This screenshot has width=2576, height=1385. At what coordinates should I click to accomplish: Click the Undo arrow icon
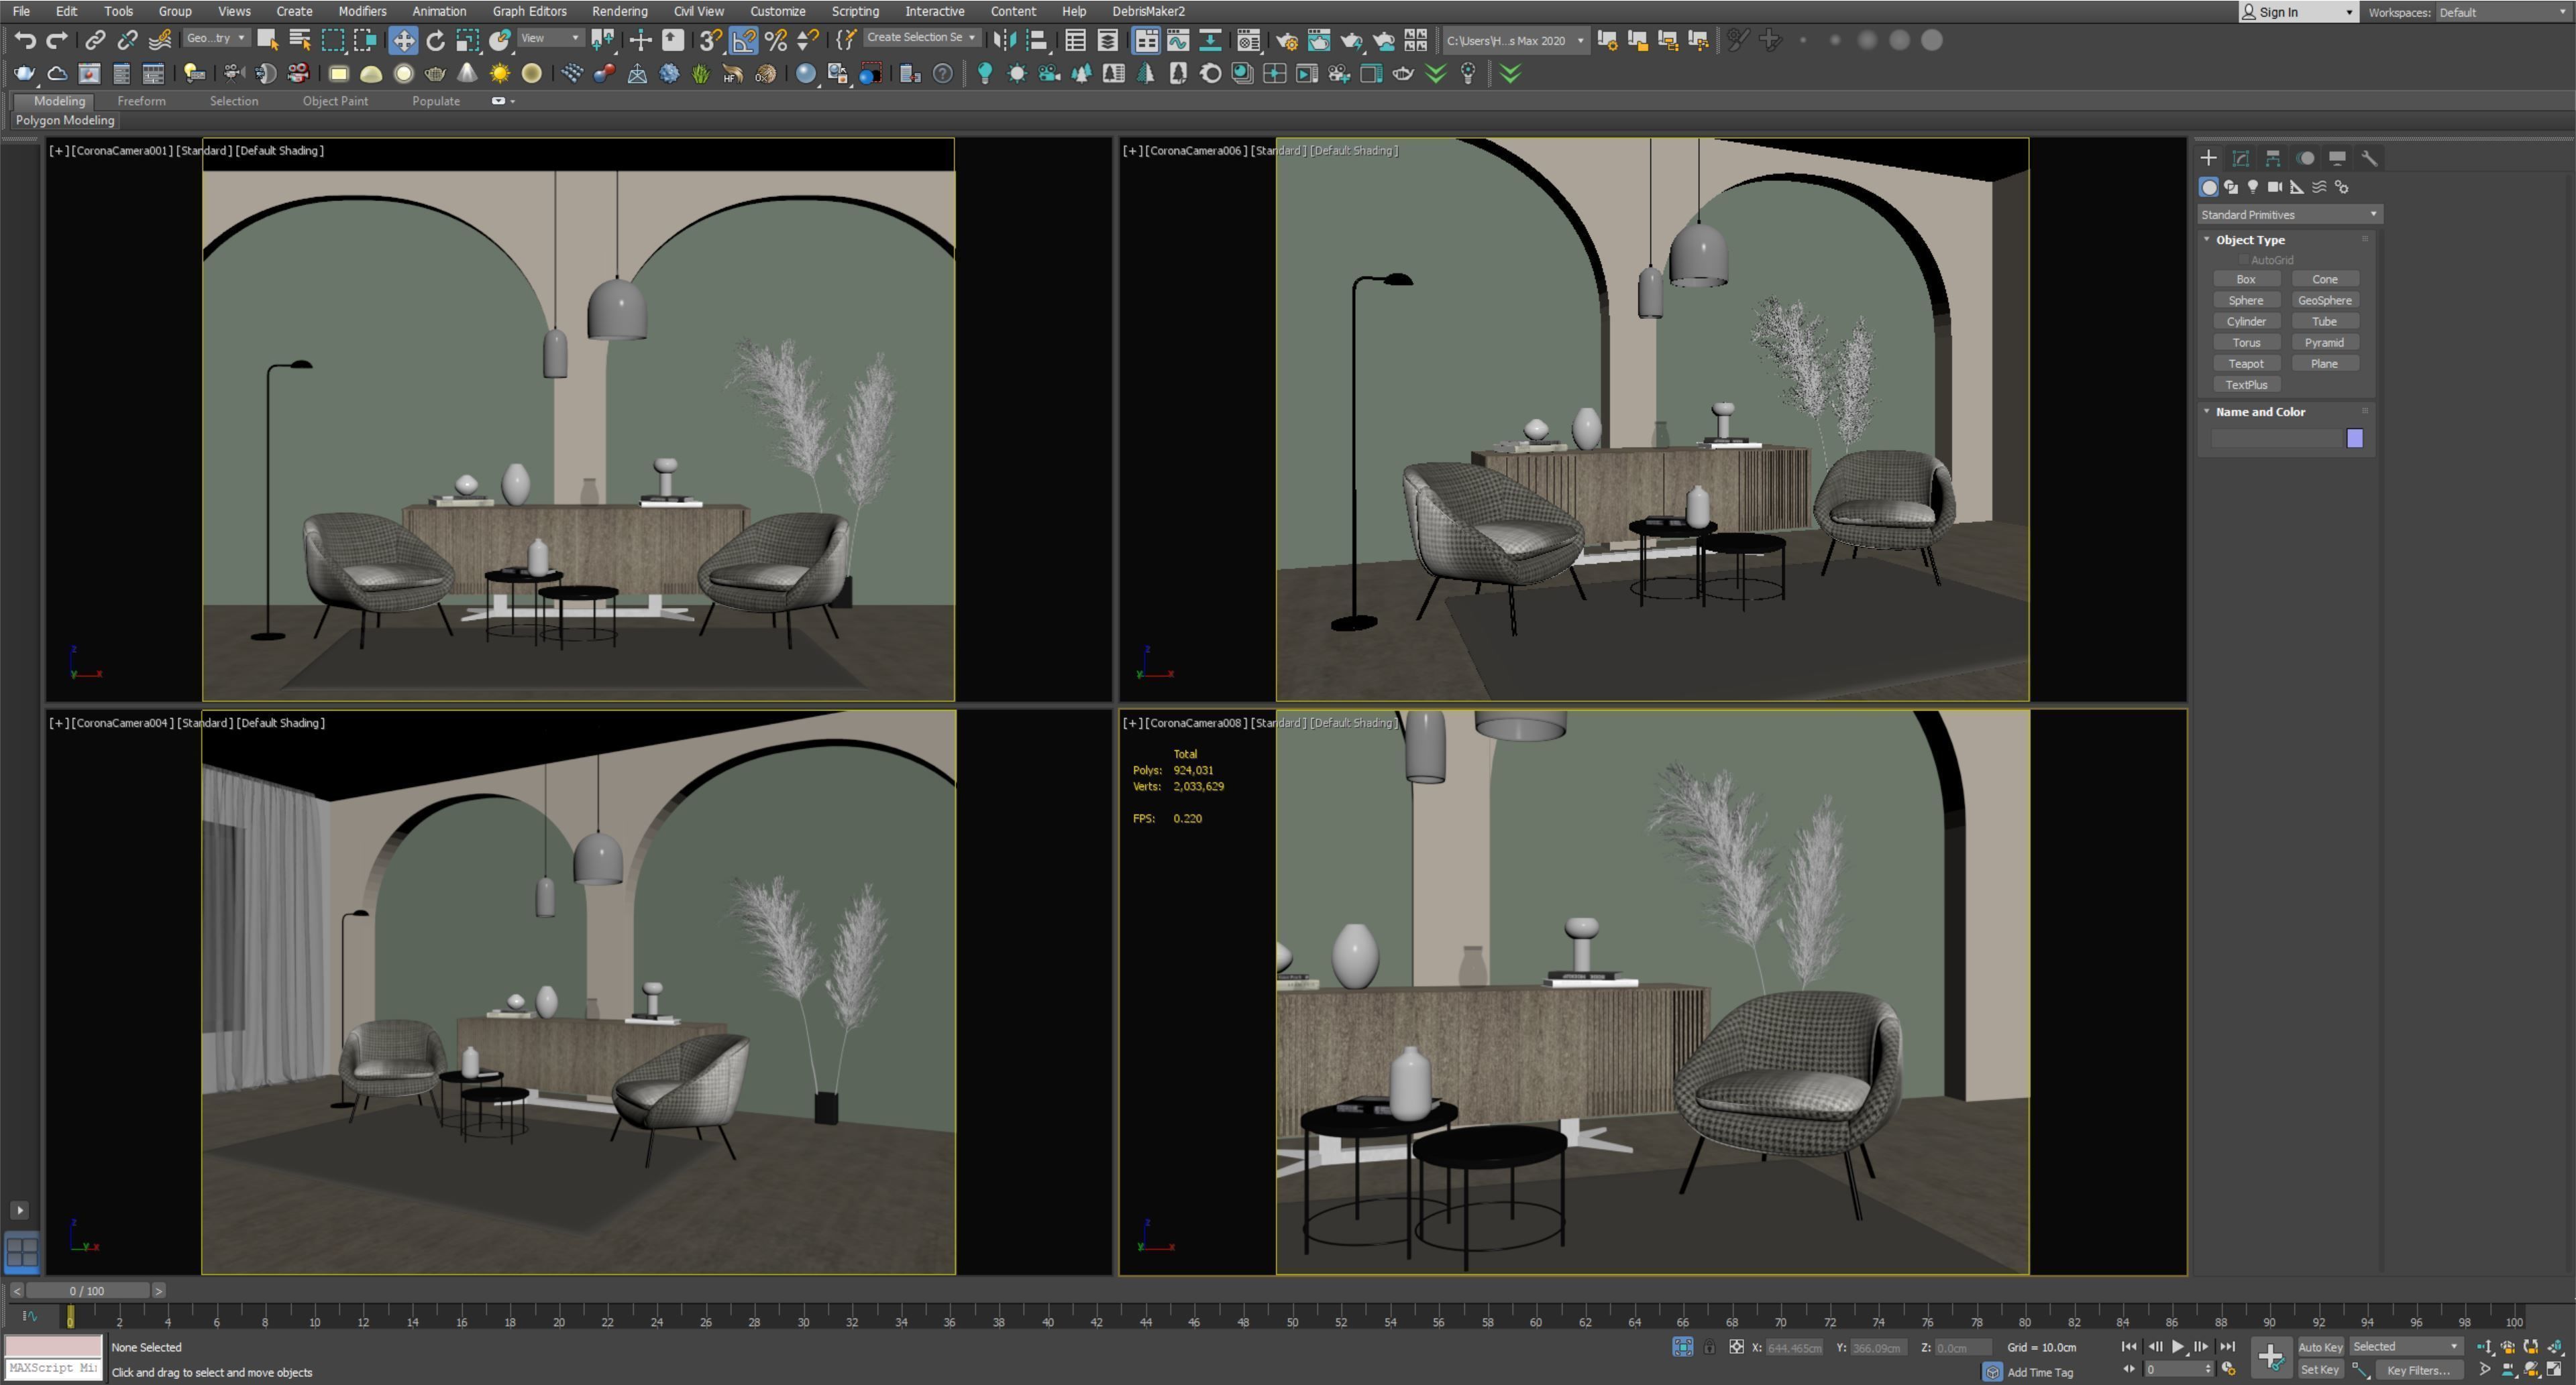(25, 40)
